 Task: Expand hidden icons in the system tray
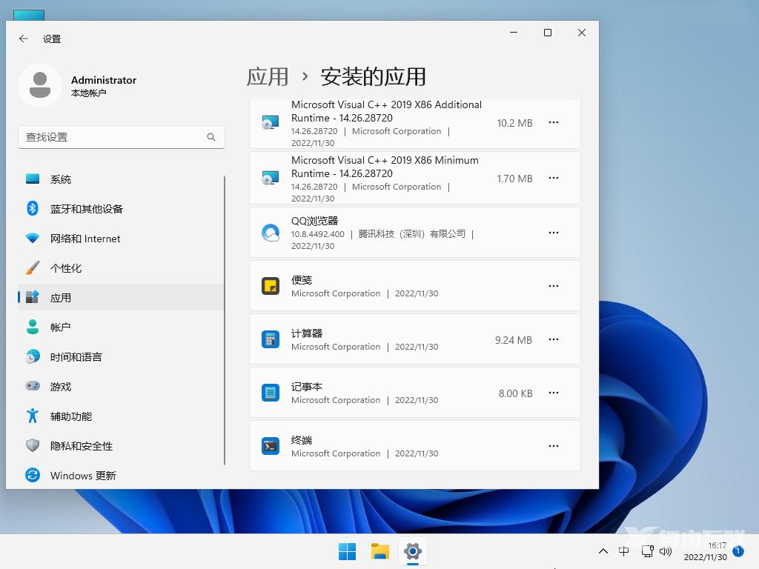click(x=603, y=551)
